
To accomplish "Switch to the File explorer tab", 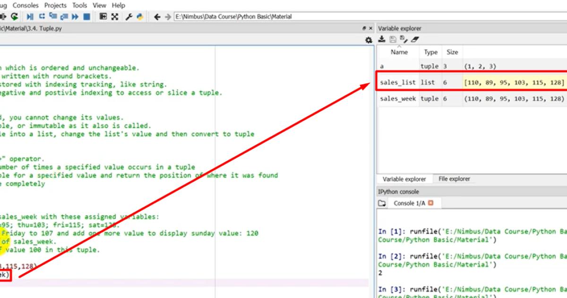I will 454,179.
